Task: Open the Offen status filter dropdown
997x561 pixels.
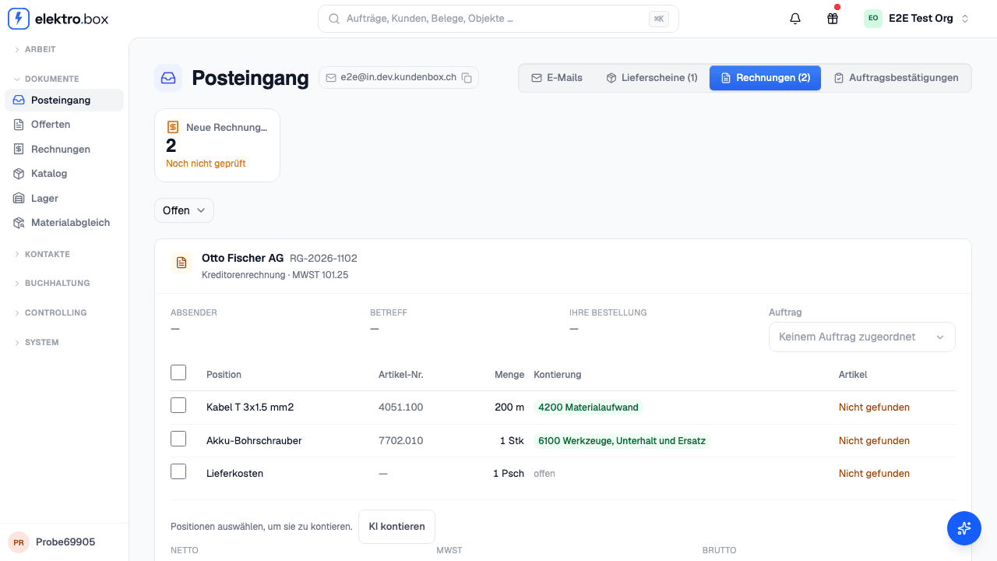Action: (x=184, y=210)
